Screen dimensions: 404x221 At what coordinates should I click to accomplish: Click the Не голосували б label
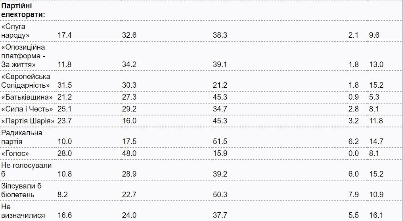pos(26,169)
